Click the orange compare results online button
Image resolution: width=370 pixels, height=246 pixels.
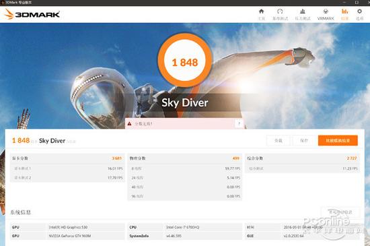click(338, 141)
